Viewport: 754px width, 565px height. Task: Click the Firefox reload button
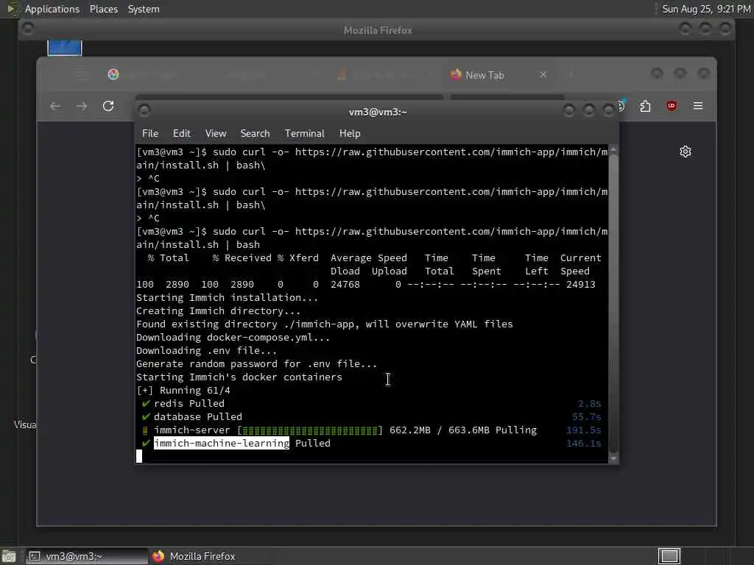[x=108, y=106]
